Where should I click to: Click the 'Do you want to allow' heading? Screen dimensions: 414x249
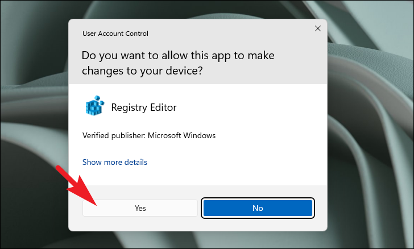pos(178,63)
